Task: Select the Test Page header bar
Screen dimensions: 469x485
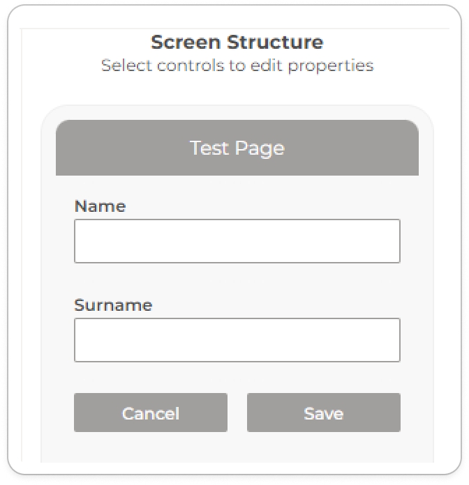Action: coord(237,148)
